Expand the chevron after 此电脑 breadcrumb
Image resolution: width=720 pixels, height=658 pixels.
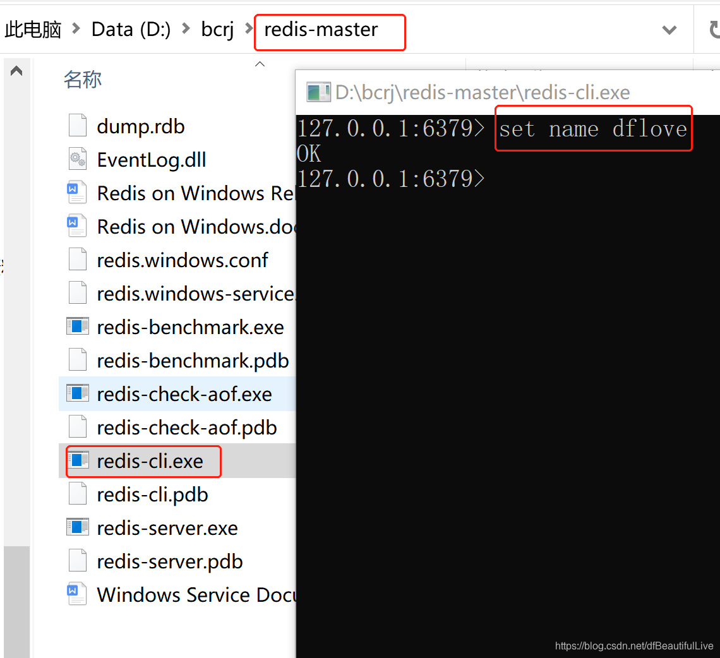click(76, 29)
